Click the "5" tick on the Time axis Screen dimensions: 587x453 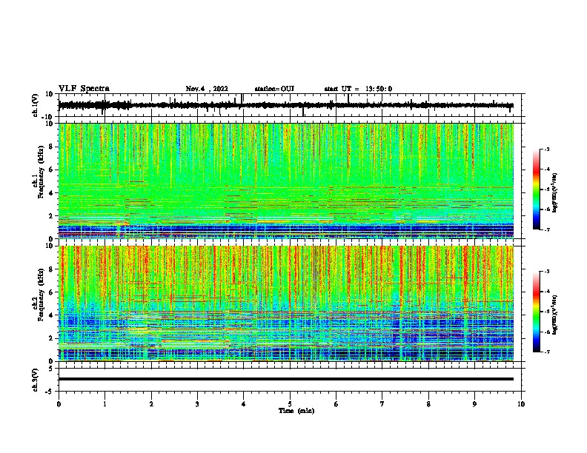(x=290, y=404)
